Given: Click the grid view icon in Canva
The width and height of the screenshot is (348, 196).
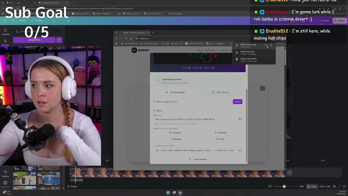Looking at the screenshot, I should point(334,186).
